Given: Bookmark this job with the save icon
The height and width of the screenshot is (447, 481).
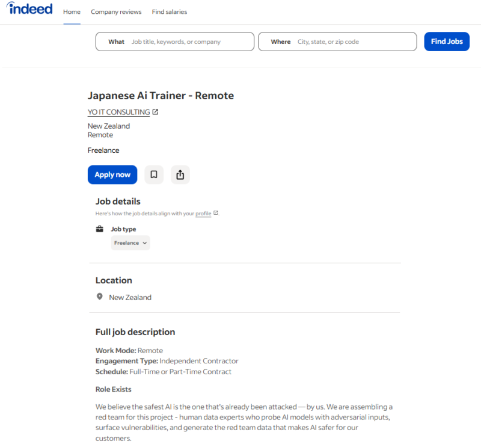Looking at the screenshot, I should click(x=154, y=174).
